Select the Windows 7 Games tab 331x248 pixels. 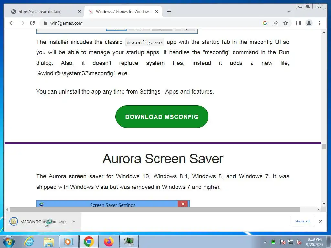click(123, 12)
